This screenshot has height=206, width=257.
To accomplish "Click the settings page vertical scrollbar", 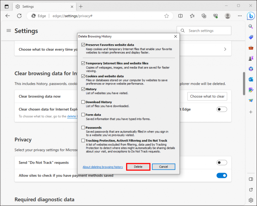I will pyautogui.click(x=244, y=84).
